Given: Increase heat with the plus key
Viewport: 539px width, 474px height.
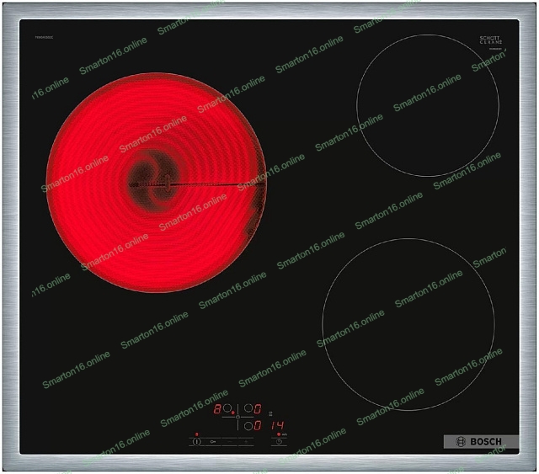Looking at the screenshot, I should 246,442.
